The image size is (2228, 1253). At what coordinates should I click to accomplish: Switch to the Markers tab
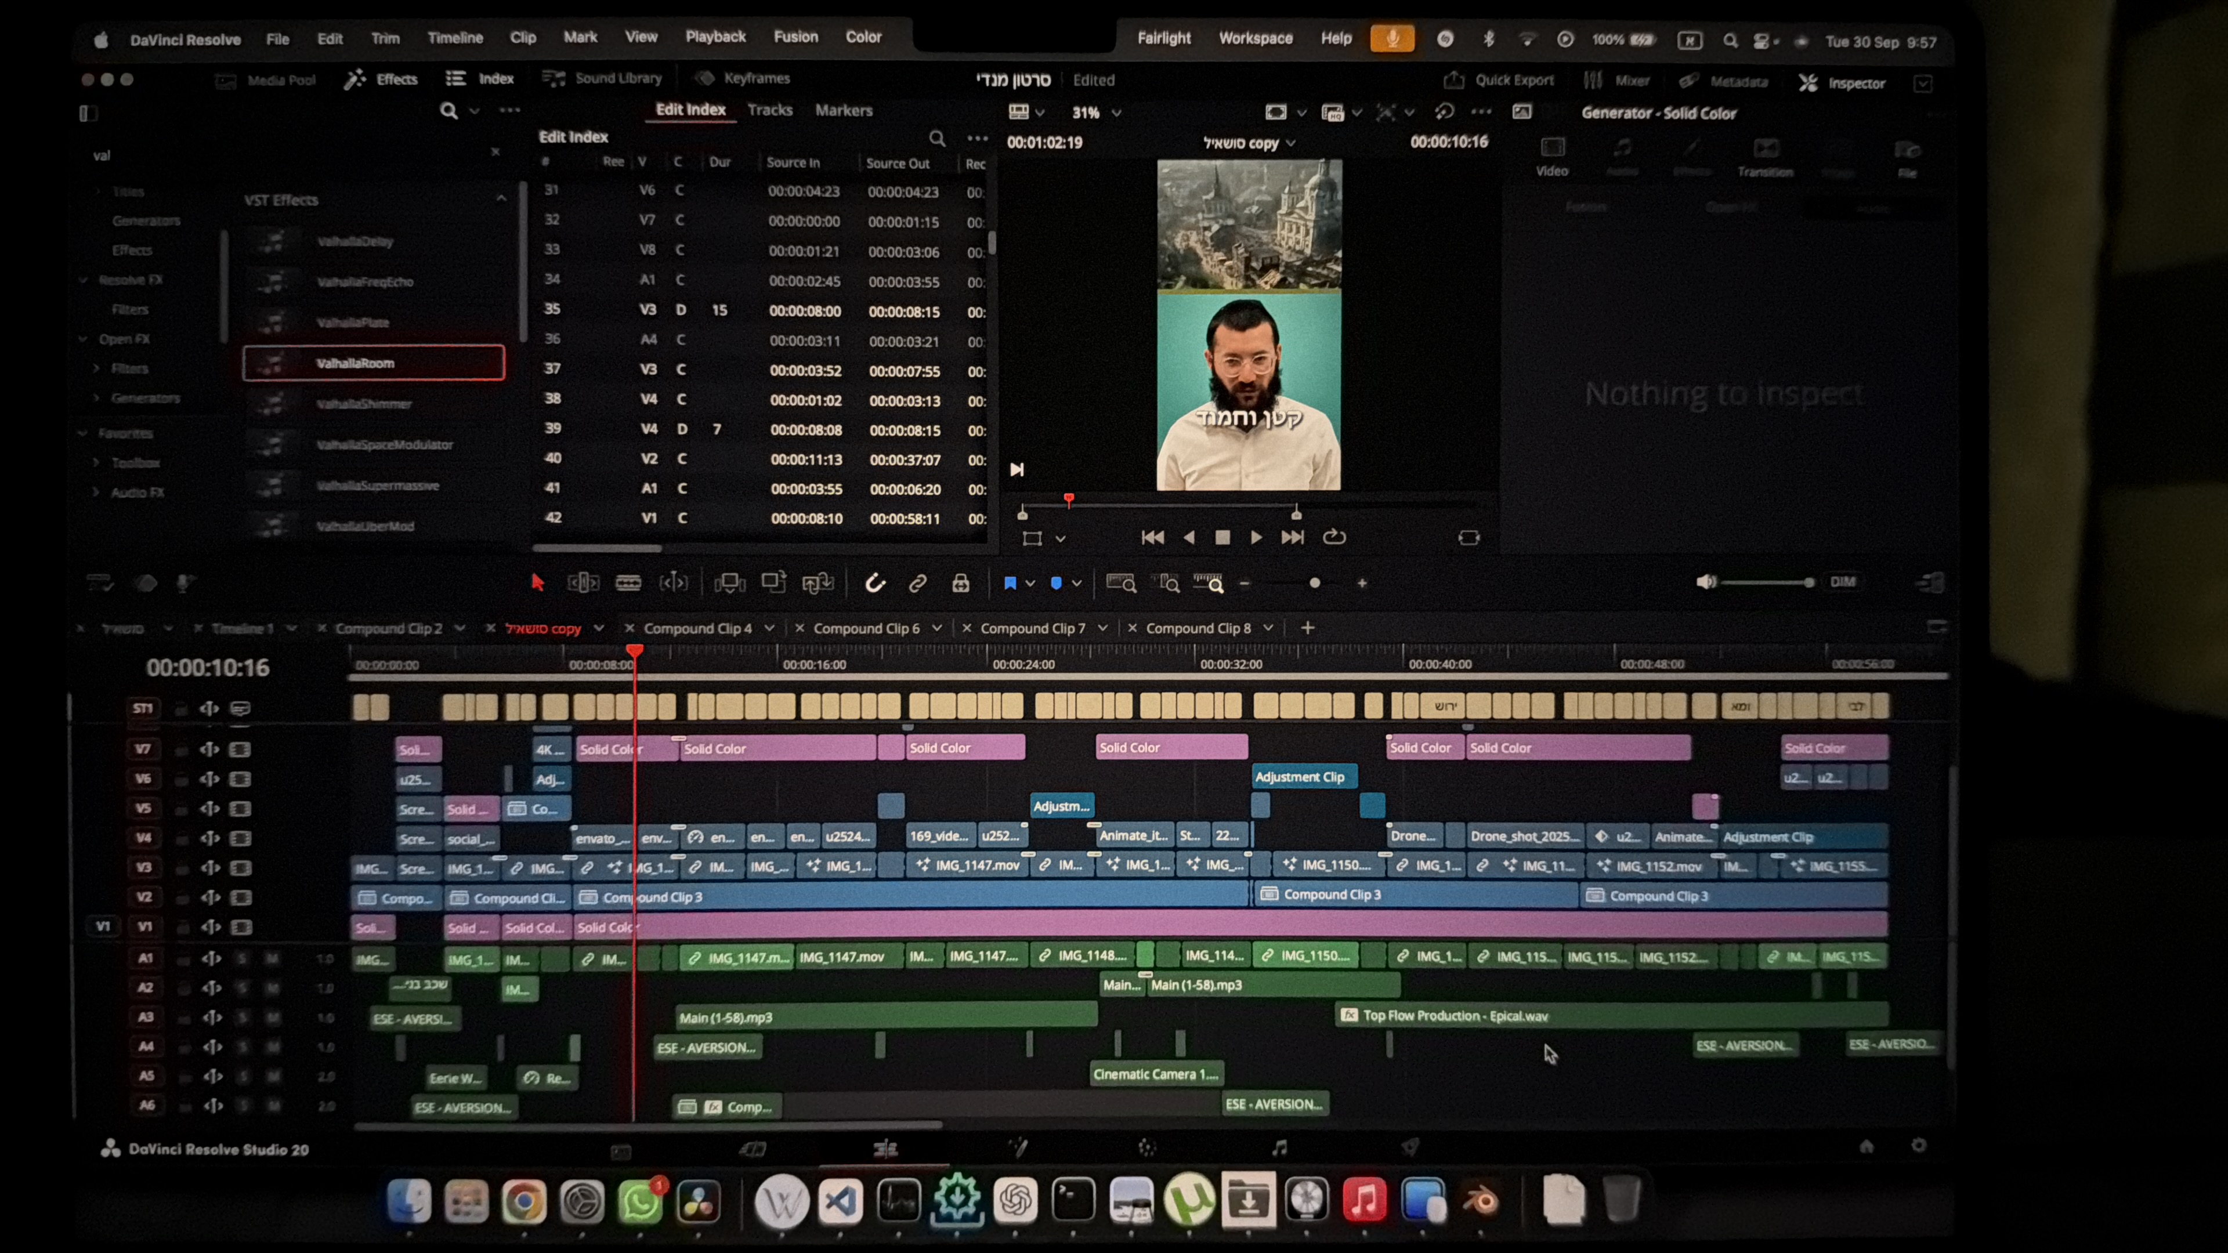[x=843, y=111]
